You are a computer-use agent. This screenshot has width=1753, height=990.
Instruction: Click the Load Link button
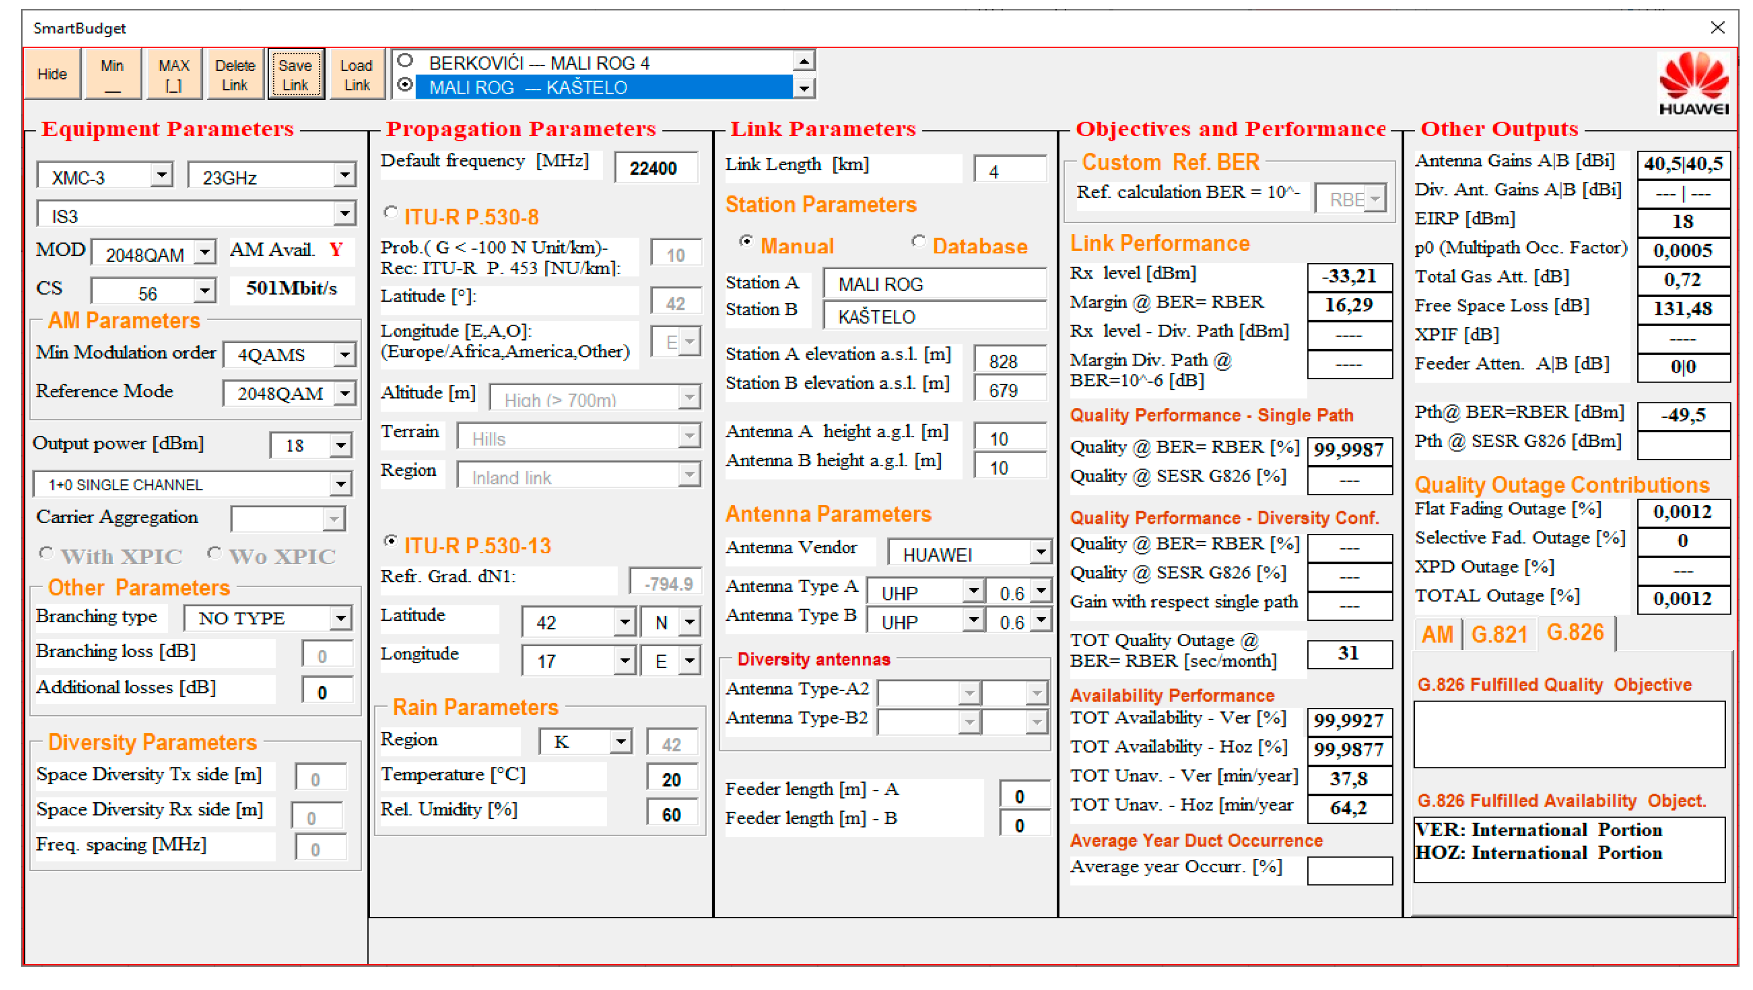pyautogui.click(x=357, y=74)
